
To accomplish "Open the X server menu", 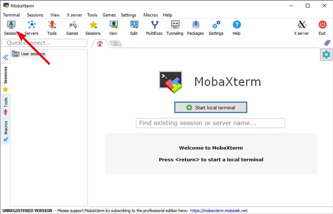I will click(x=74, y=15).
